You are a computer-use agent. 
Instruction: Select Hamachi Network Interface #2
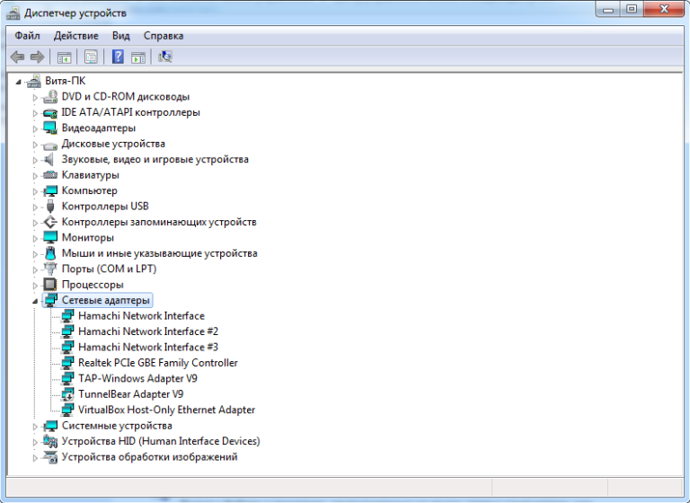pos(147,331)
